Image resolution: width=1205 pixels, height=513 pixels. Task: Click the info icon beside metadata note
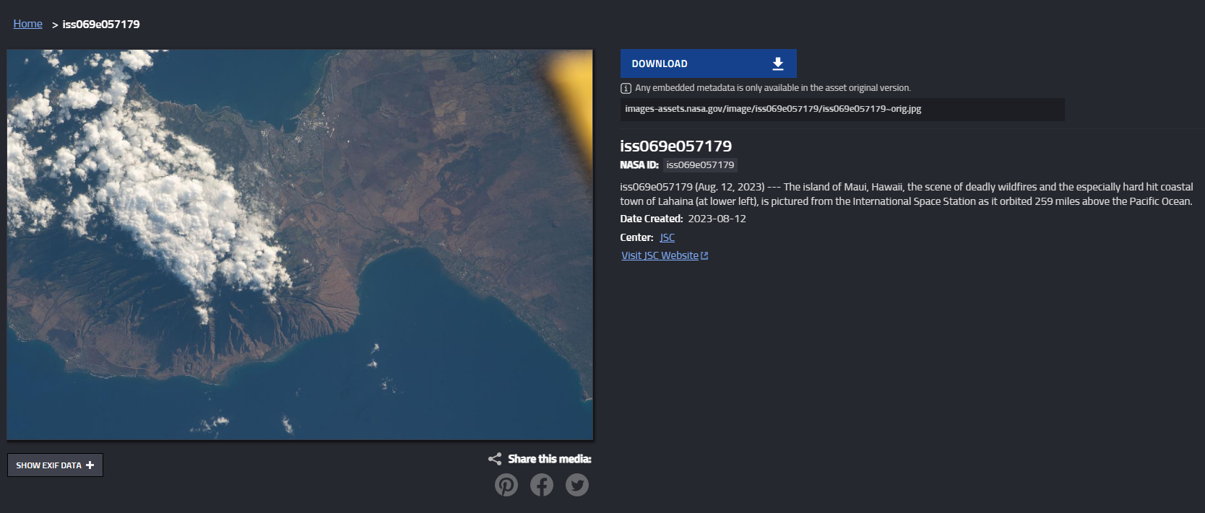(626, 88)
